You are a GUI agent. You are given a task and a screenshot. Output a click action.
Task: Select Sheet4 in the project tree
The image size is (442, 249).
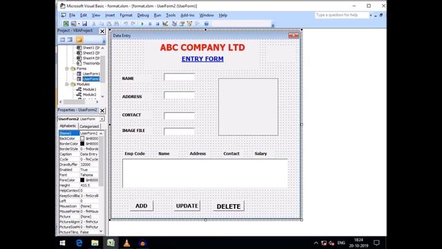click(x=88, y=58)
